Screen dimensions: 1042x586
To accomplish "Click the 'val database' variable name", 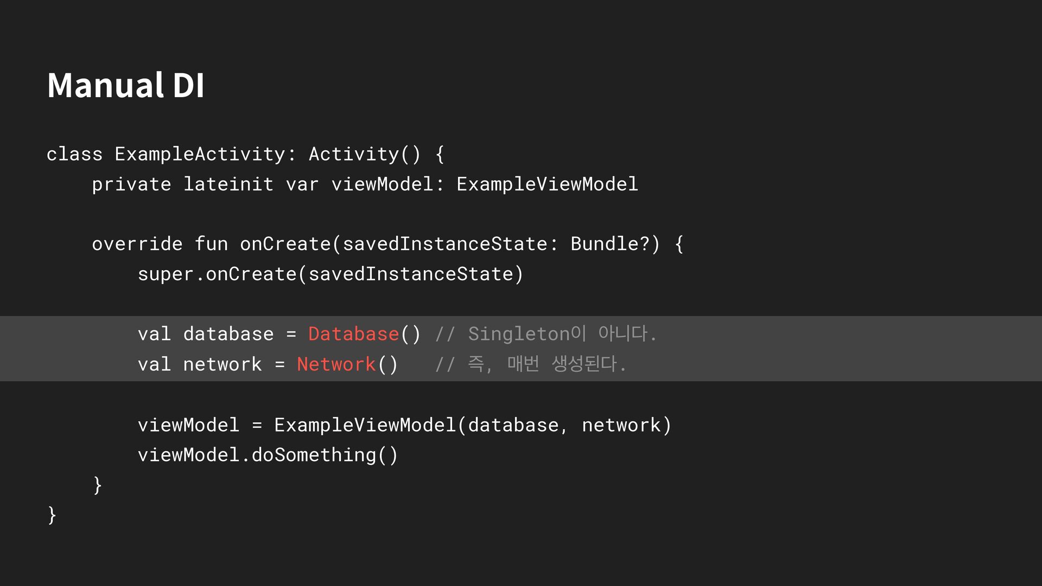I will pos(228,334).
